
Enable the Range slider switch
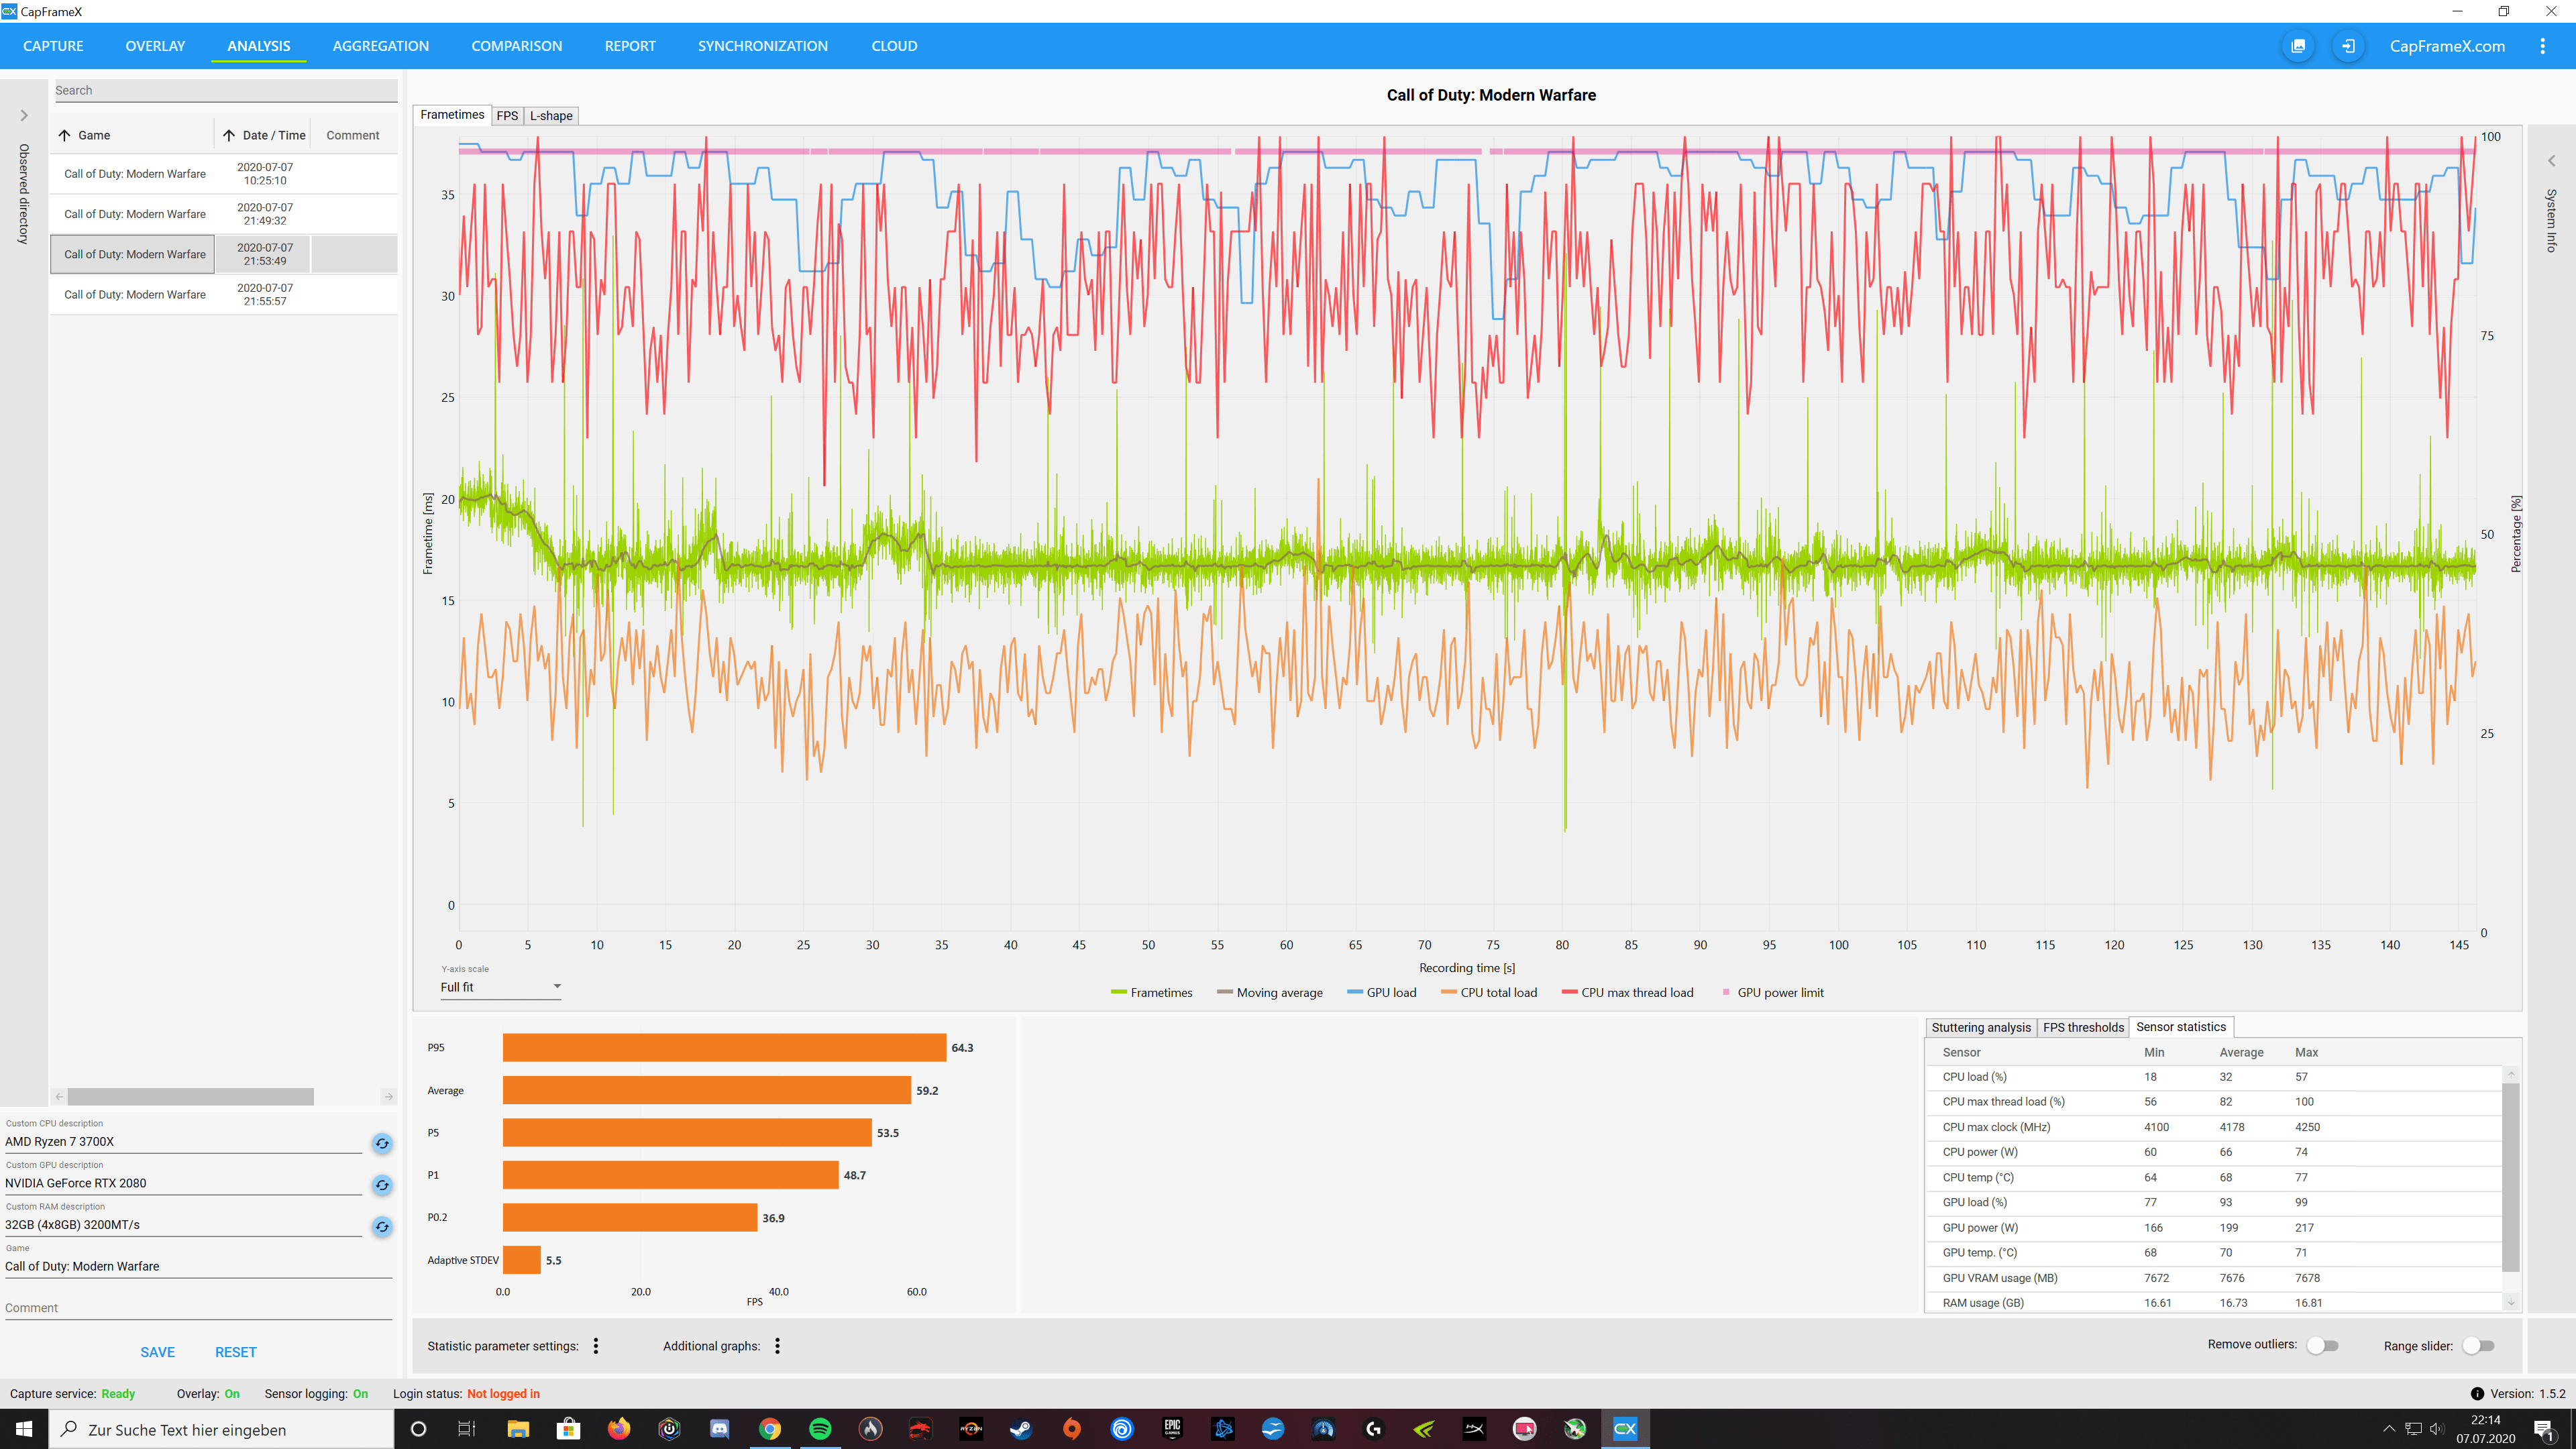pyautogui.click(x=2478, y=1346)
